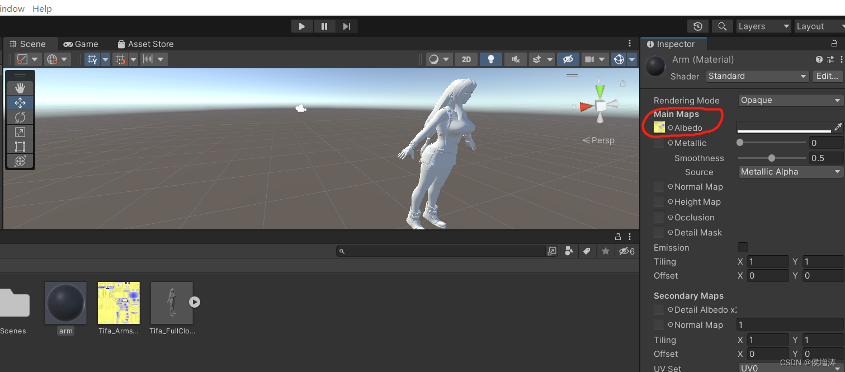Viewport: 845px width, 372px height.
Task: Open the global search magnifier icon
Action: pos(722,26)
